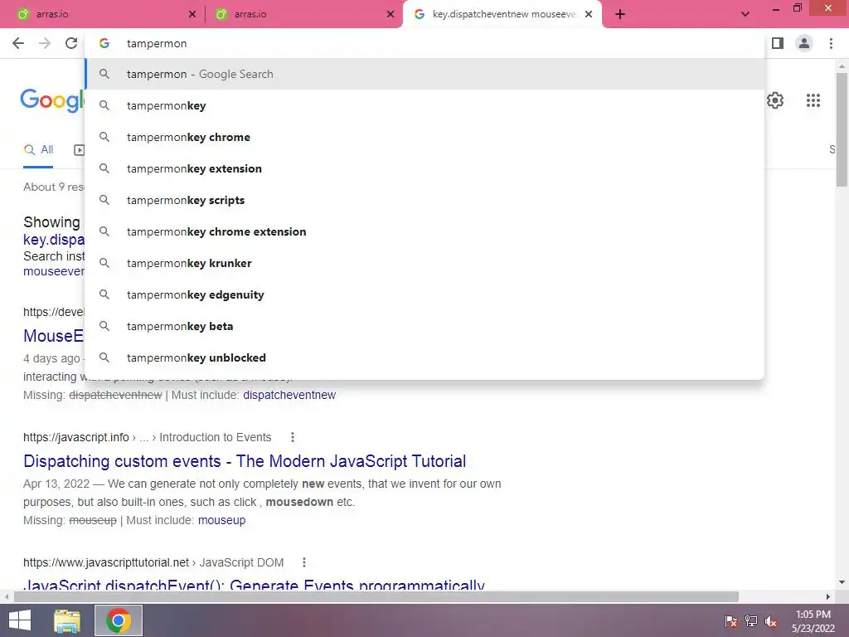
Task: Switch to the first arras.io tab
Action: point(103,14)
